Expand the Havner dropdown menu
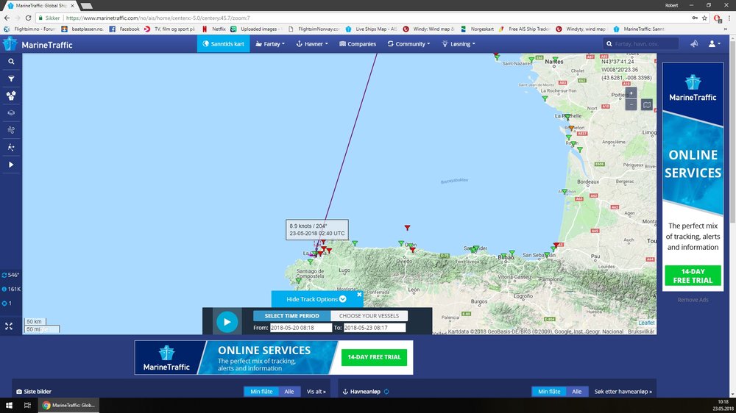 [x=311, y=44]
